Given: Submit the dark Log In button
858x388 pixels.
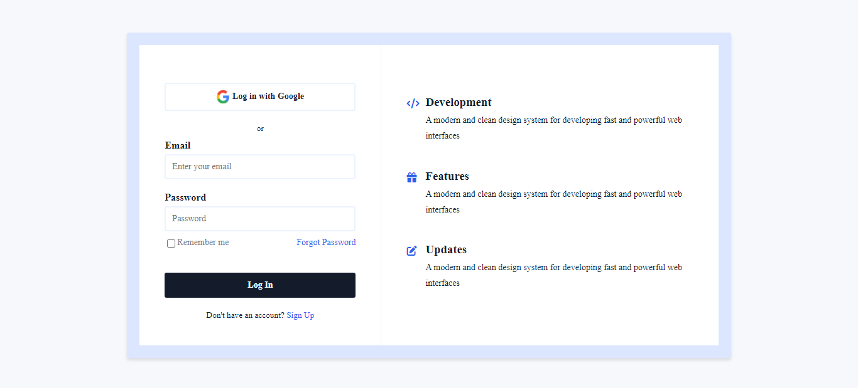Looking at the screenshot, I should click(x=260, y=285).
